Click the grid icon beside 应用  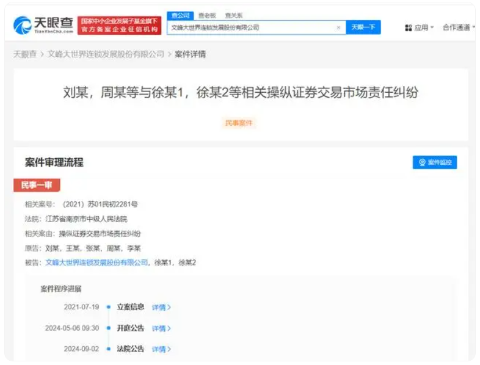(x=408, y=28)
